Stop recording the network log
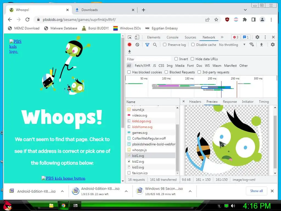 pyautogui.click(x=130, y=45)
